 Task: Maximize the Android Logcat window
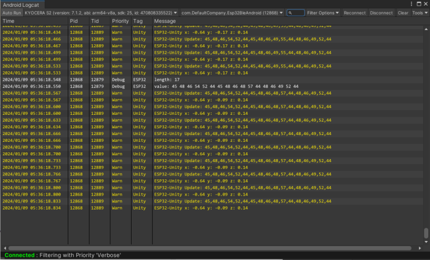point(419,4)
